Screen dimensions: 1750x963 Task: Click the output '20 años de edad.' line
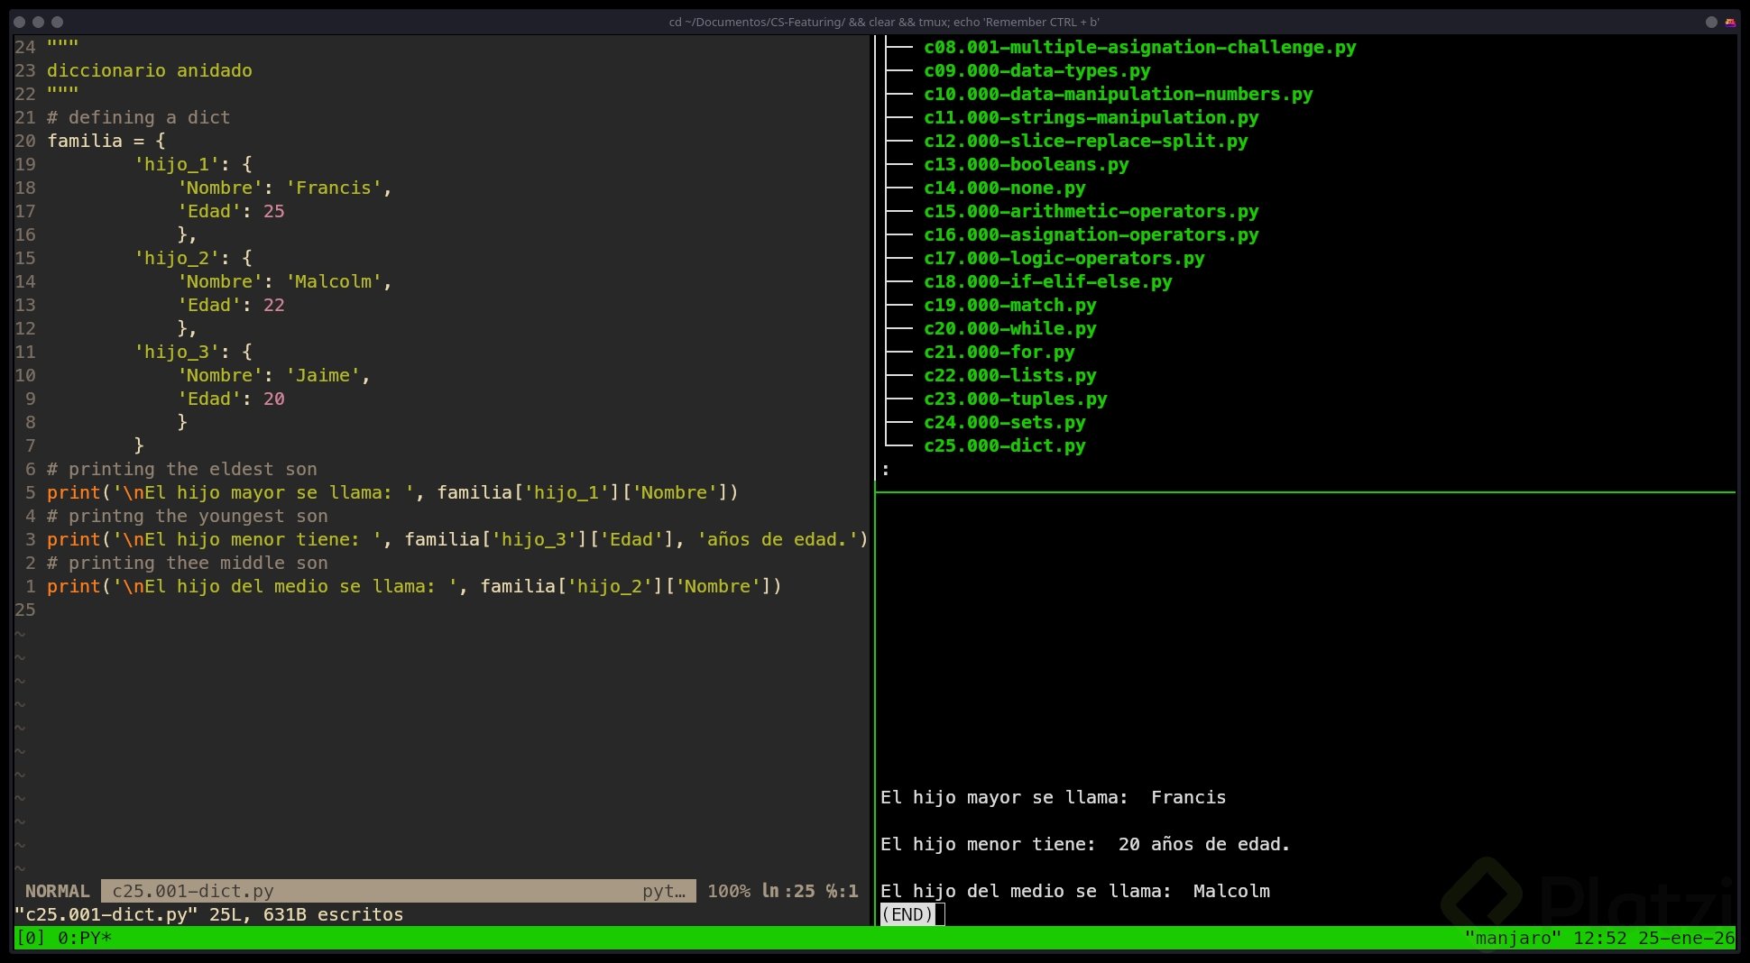pyautogui.click(x=1086, y=844)
